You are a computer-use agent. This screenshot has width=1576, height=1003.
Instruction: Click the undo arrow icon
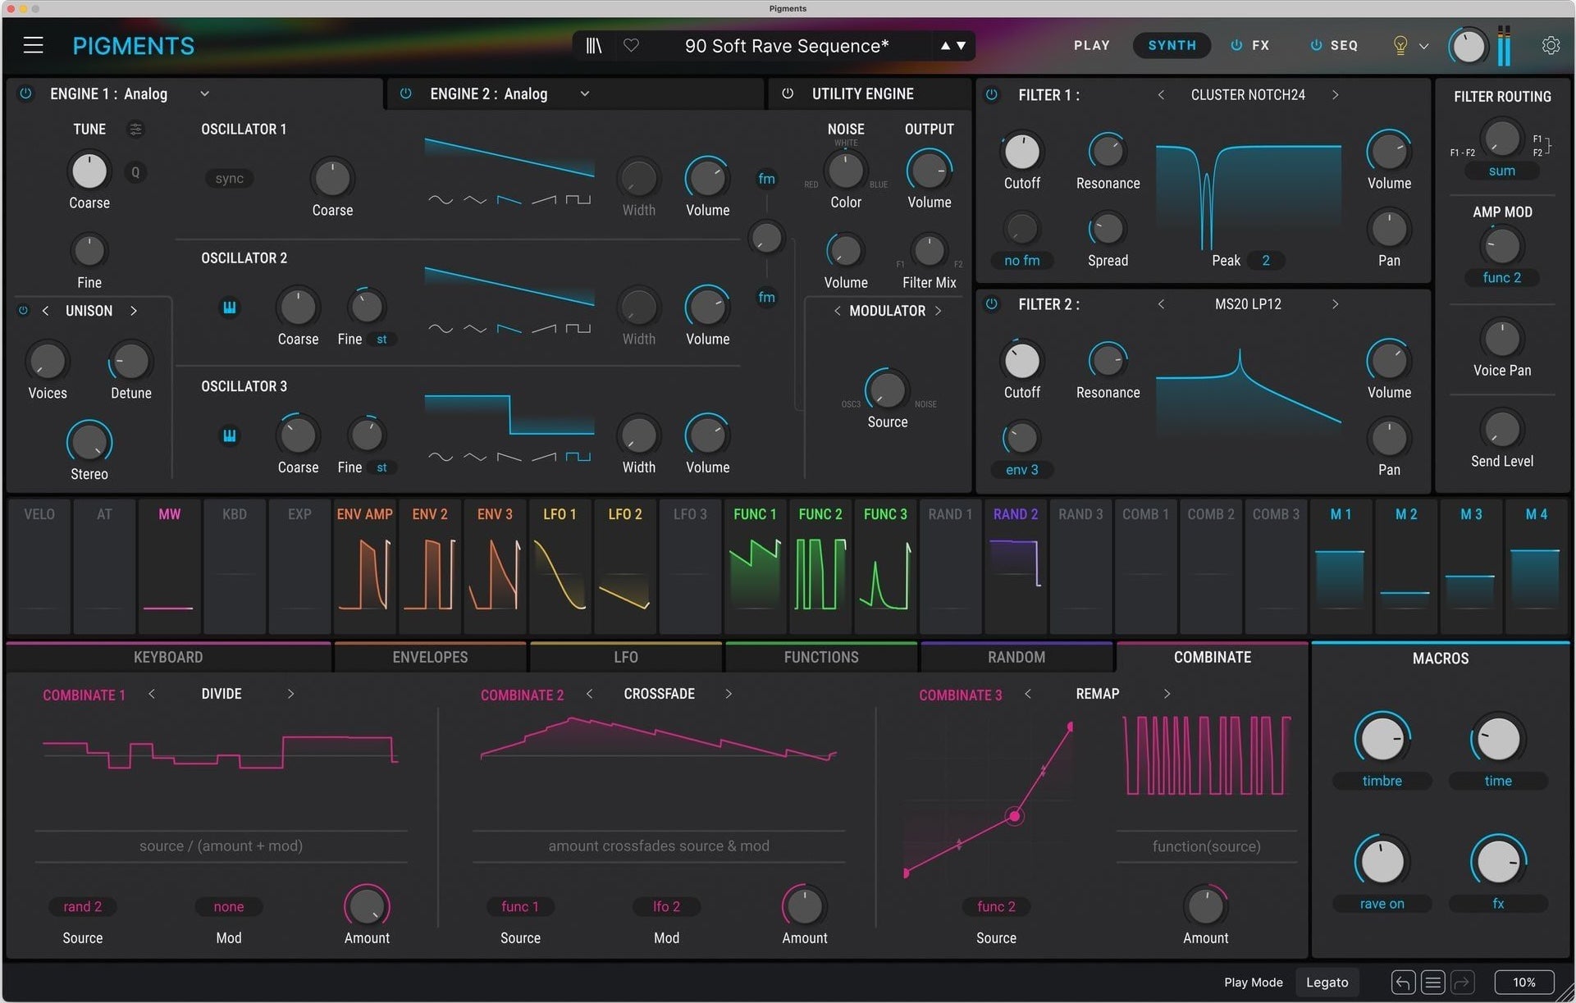pos(1402,982)
